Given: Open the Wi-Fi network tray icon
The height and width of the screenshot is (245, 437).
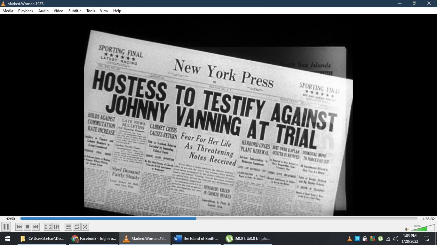Looking at the screenshot, I should click(x=388, y=239).
